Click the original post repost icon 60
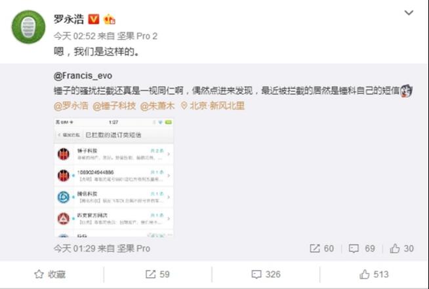 321,248
